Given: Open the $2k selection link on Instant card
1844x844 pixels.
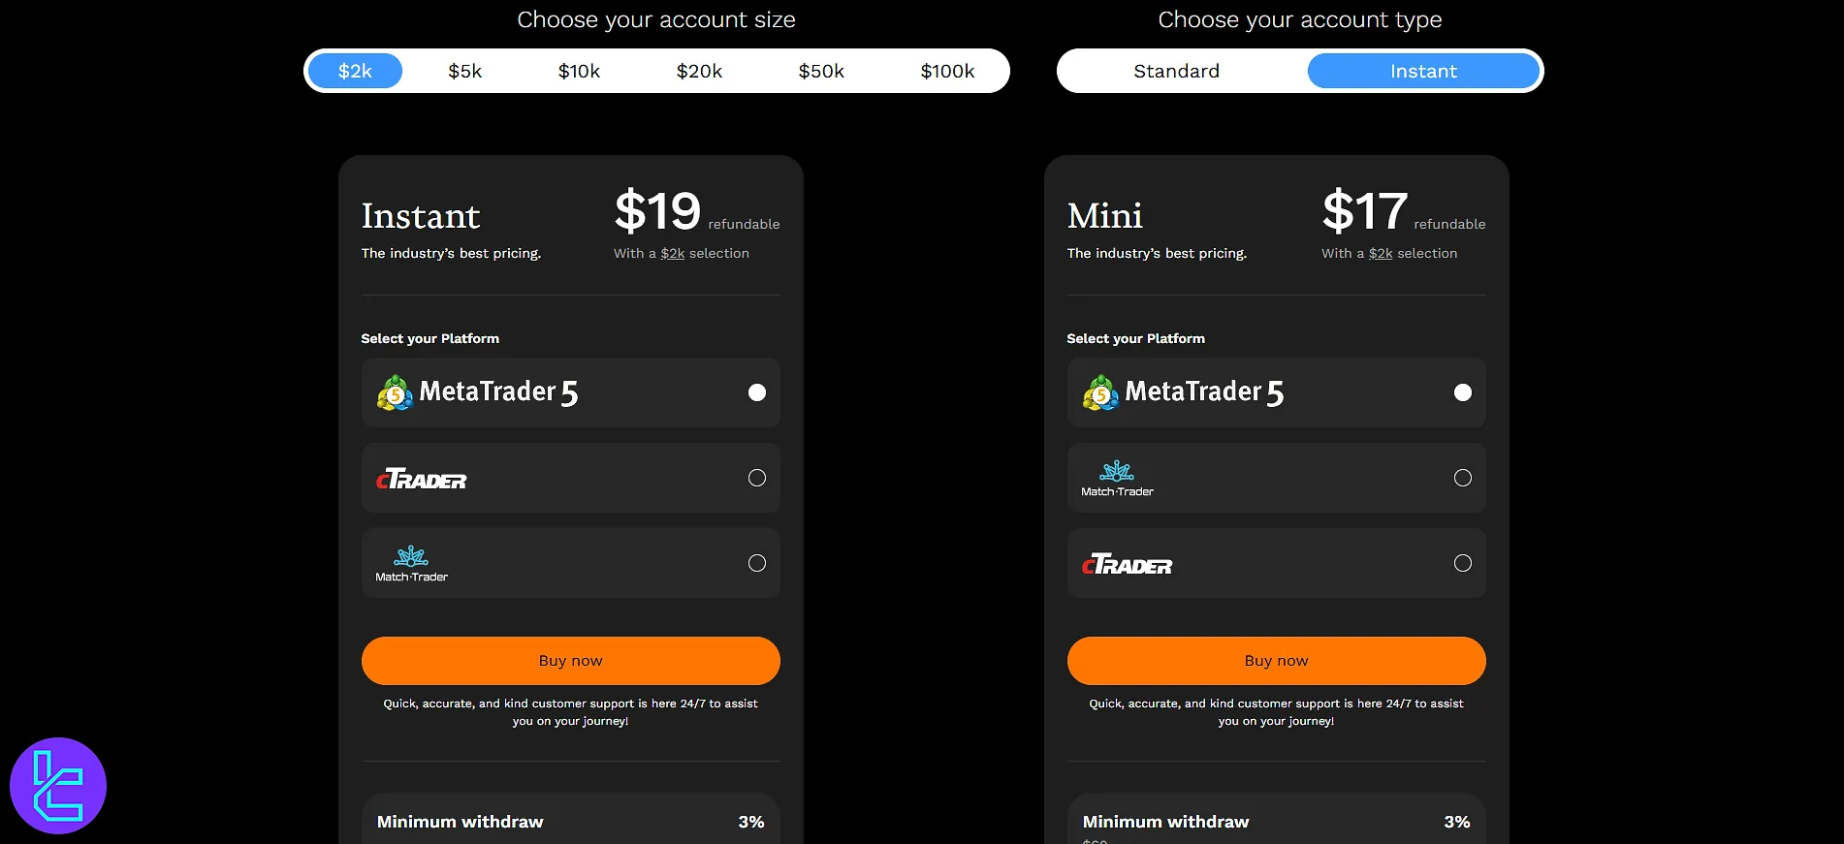Looking at the screenshot, I should point(673,253).
